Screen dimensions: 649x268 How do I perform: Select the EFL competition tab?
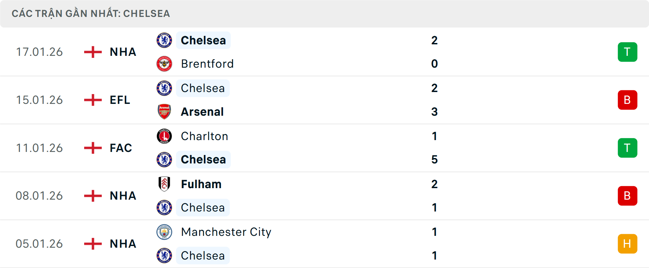[120, 100]
